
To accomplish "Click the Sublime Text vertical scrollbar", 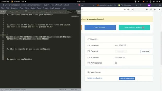I will (80, 37).
